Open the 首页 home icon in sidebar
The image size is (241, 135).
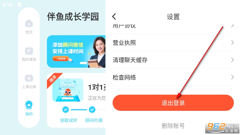pyautogui.click(x=29, y=23)
